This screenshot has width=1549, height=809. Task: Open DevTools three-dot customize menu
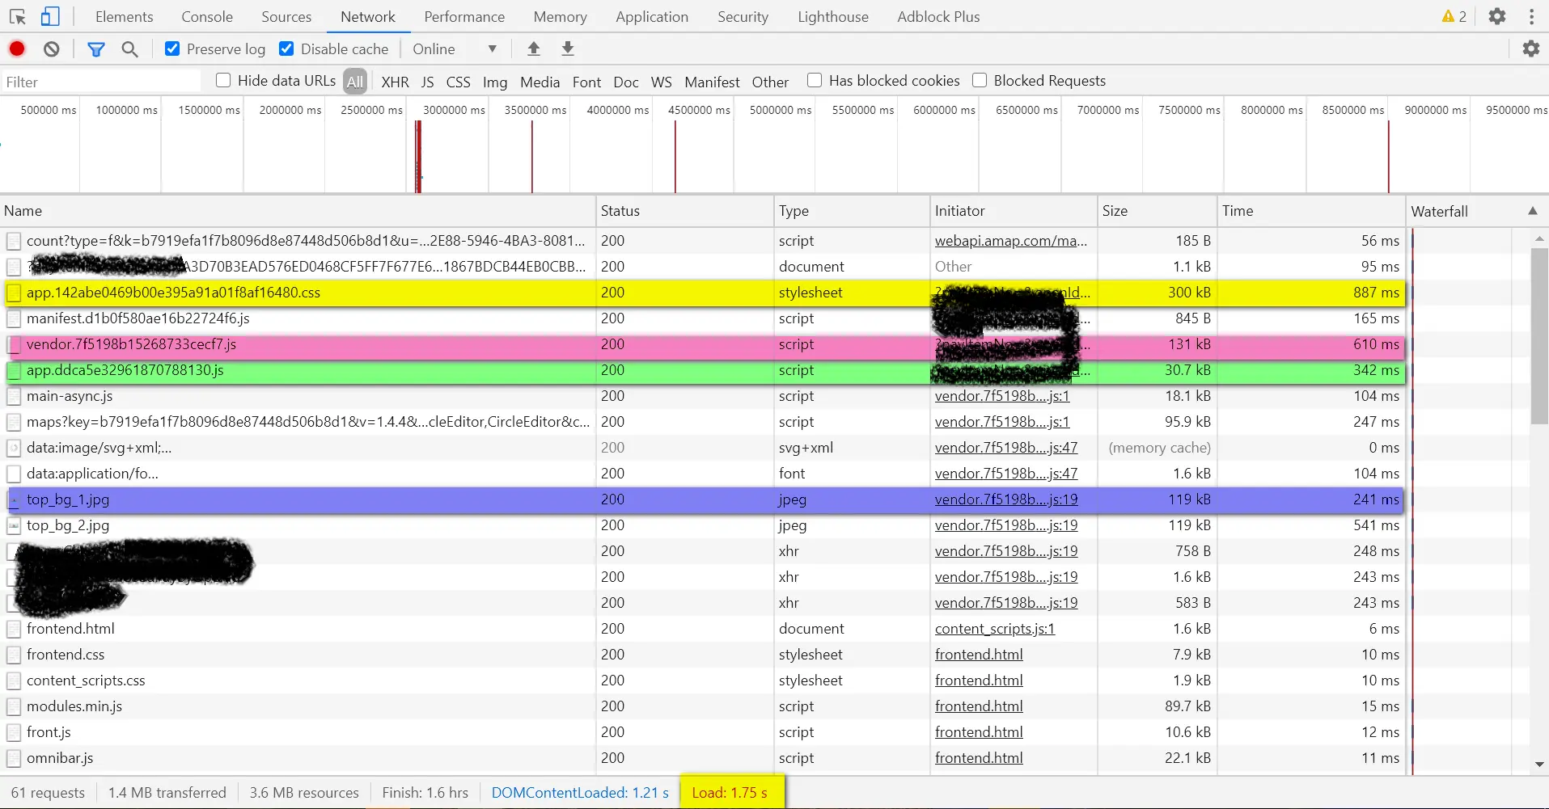click(x=1531, y=16)
